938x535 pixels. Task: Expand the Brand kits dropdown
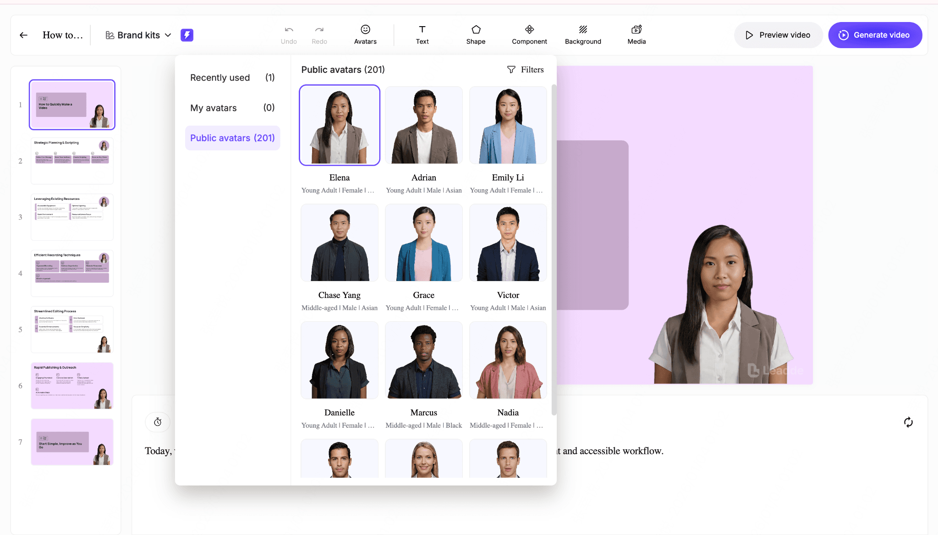coord(138,35)
